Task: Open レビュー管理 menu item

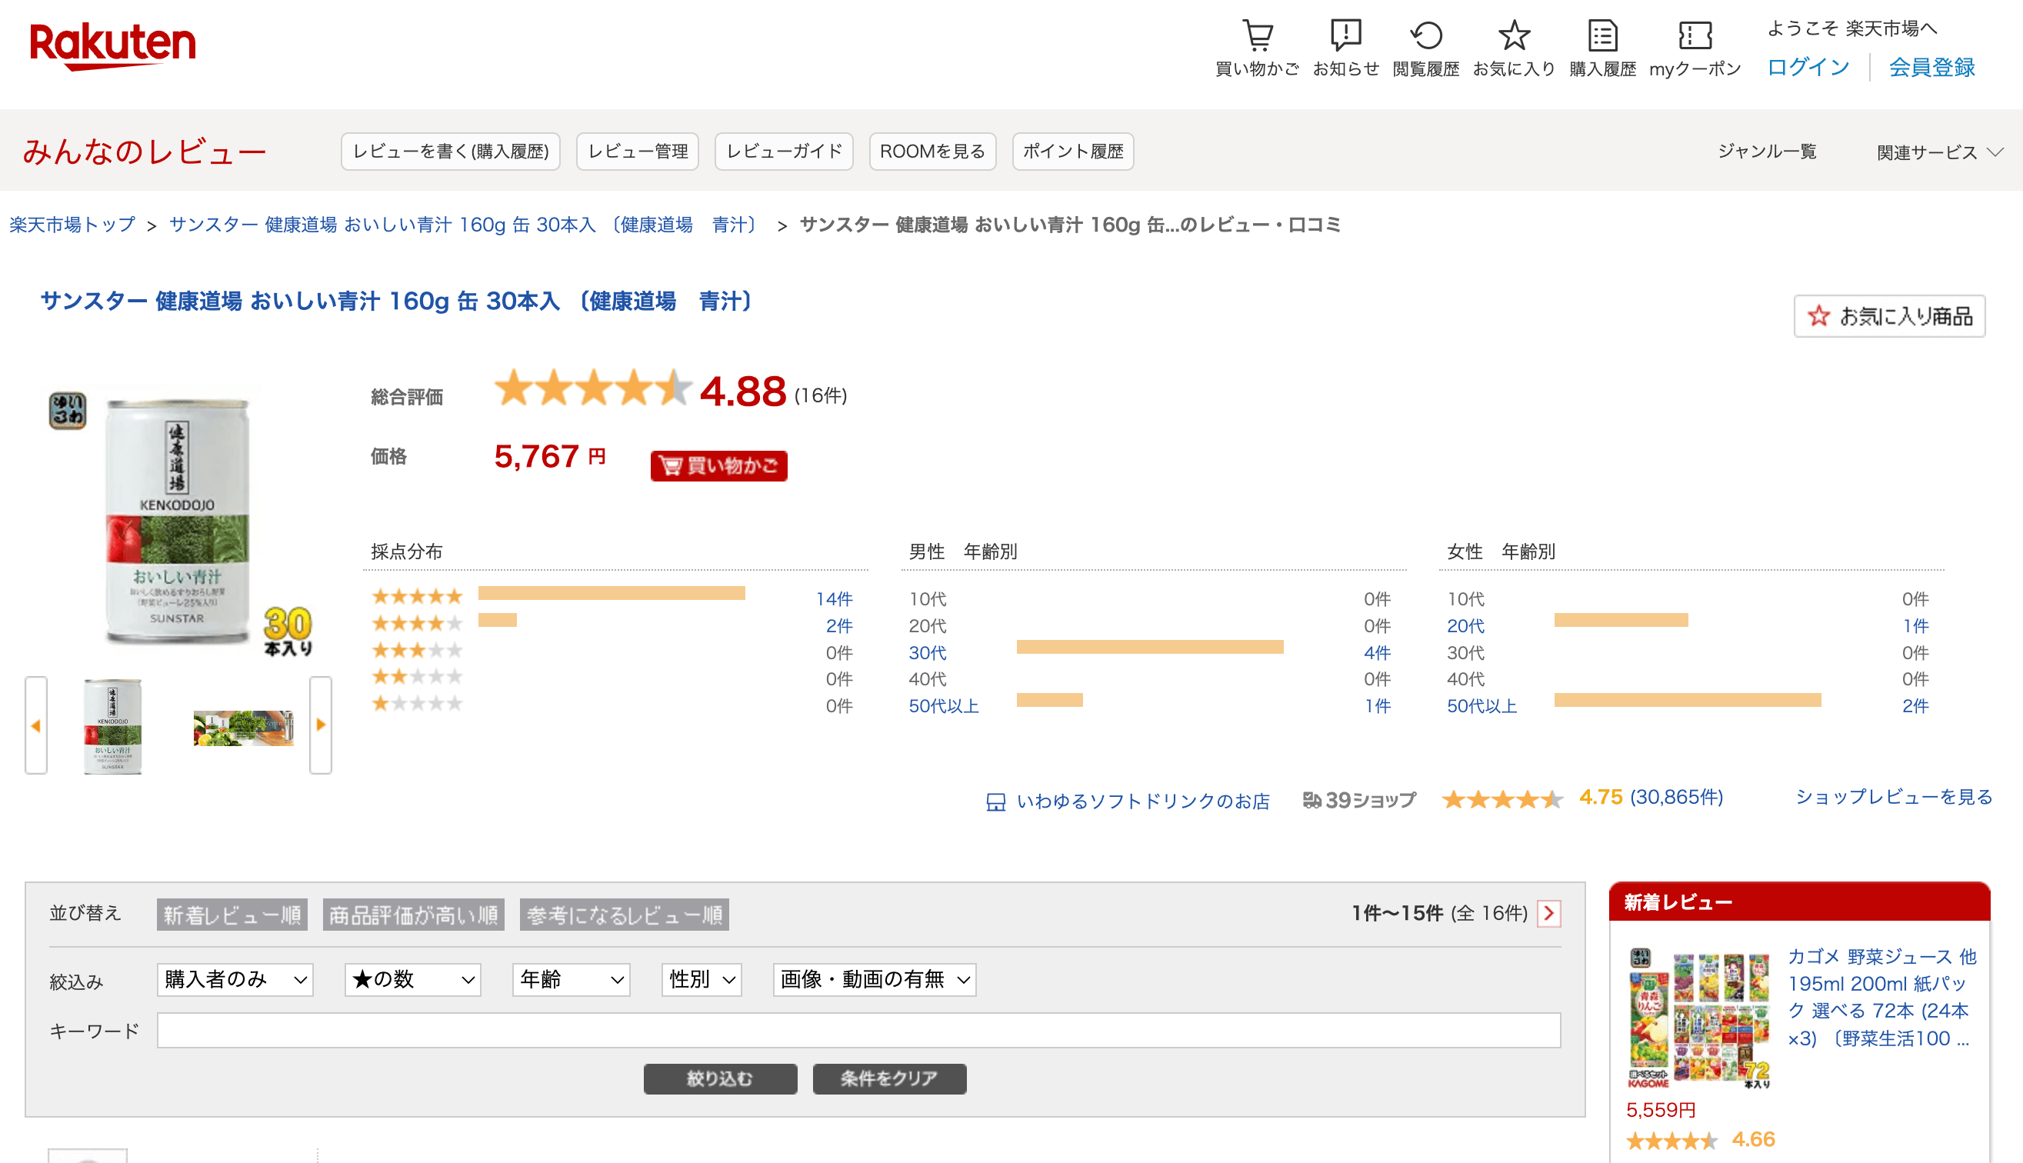Action: click(638, 151)
